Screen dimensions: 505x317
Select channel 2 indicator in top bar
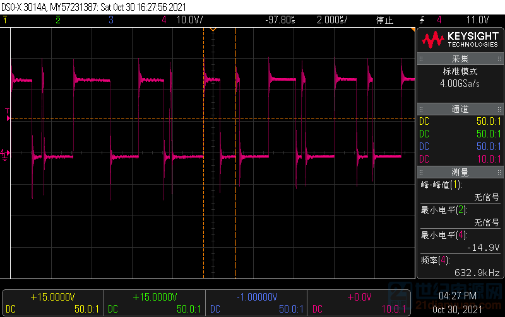click(x=58, y=20)
